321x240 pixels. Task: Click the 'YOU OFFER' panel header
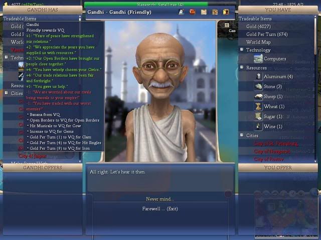[278, 168]
